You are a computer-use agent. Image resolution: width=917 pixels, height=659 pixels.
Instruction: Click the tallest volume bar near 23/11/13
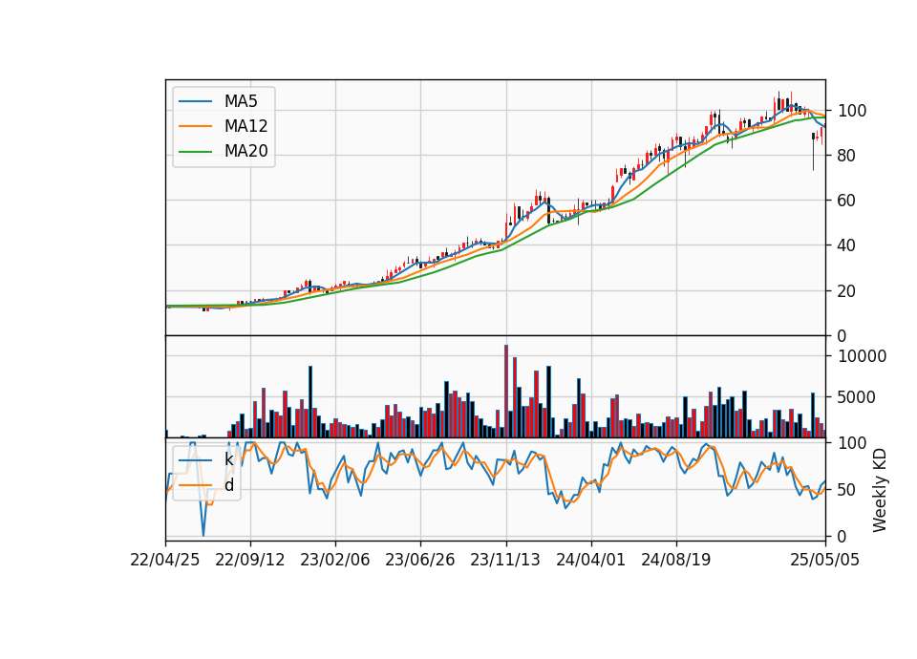(x=506, y=392)
